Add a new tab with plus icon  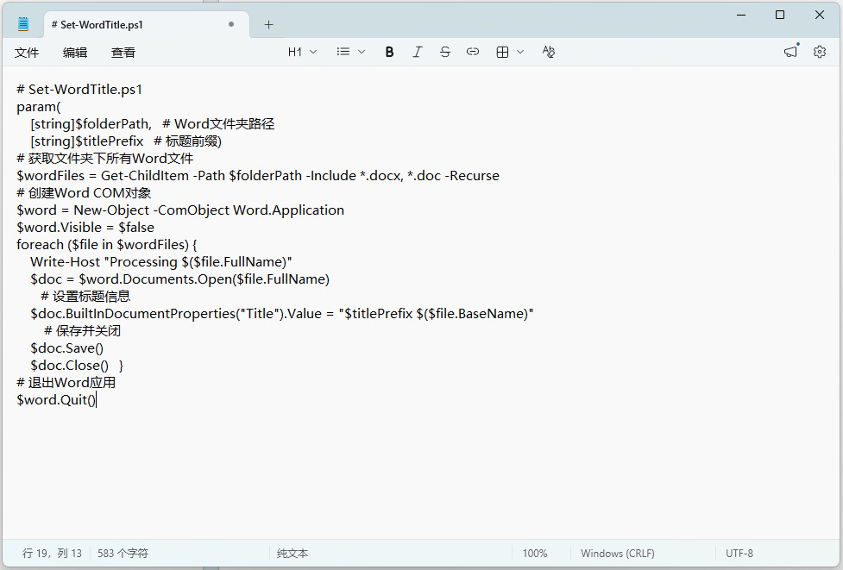tap(268, 24)
